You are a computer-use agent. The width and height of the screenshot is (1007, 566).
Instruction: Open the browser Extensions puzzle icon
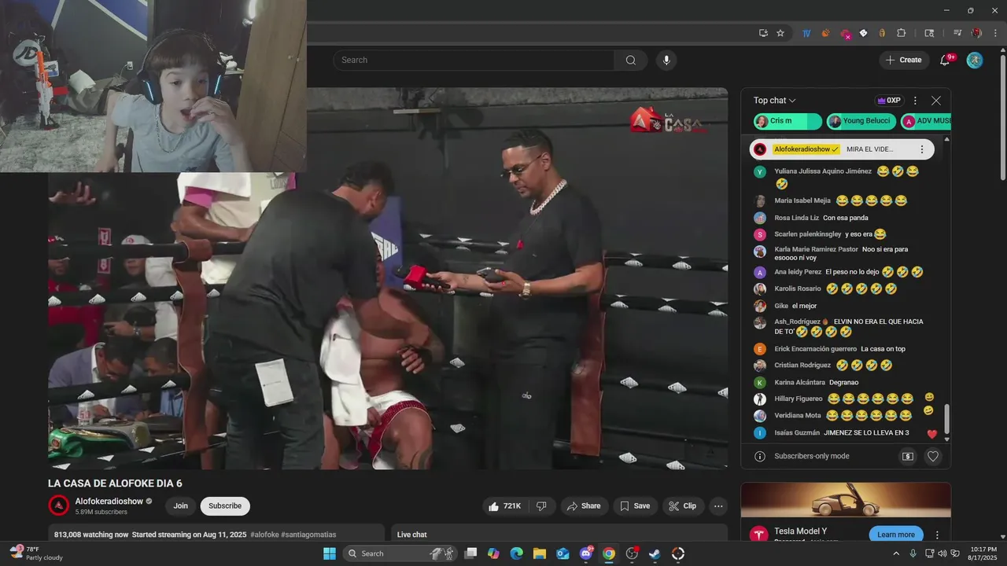pos(902,33)
